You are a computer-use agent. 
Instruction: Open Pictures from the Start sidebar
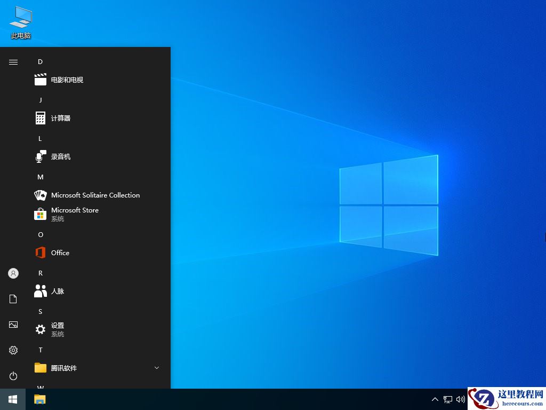(x=13, y=325)
